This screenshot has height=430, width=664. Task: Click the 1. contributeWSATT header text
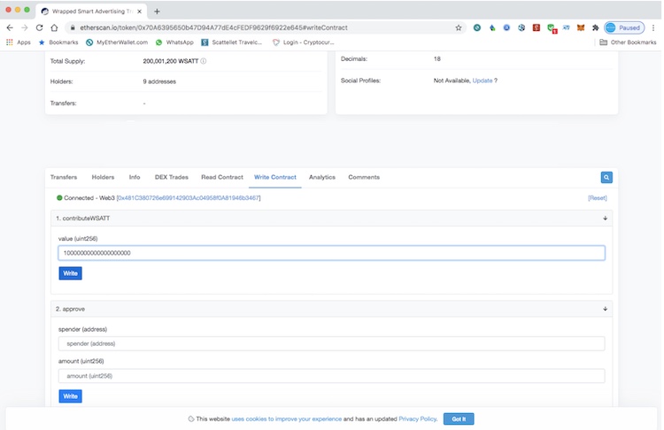click(x=83, y=219)
